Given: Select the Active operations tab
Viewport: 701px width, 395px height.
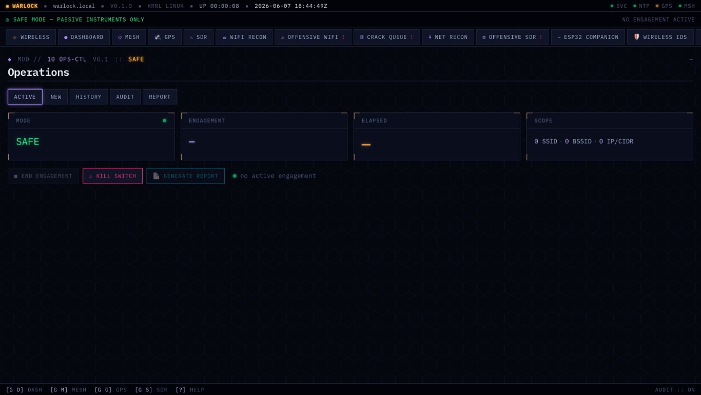Looking at the screenshot, I should pos(25,97).
